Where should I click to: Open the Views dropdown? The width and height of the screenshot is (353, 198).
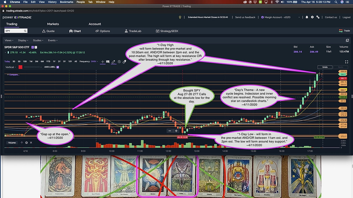[x=9, y=40]
